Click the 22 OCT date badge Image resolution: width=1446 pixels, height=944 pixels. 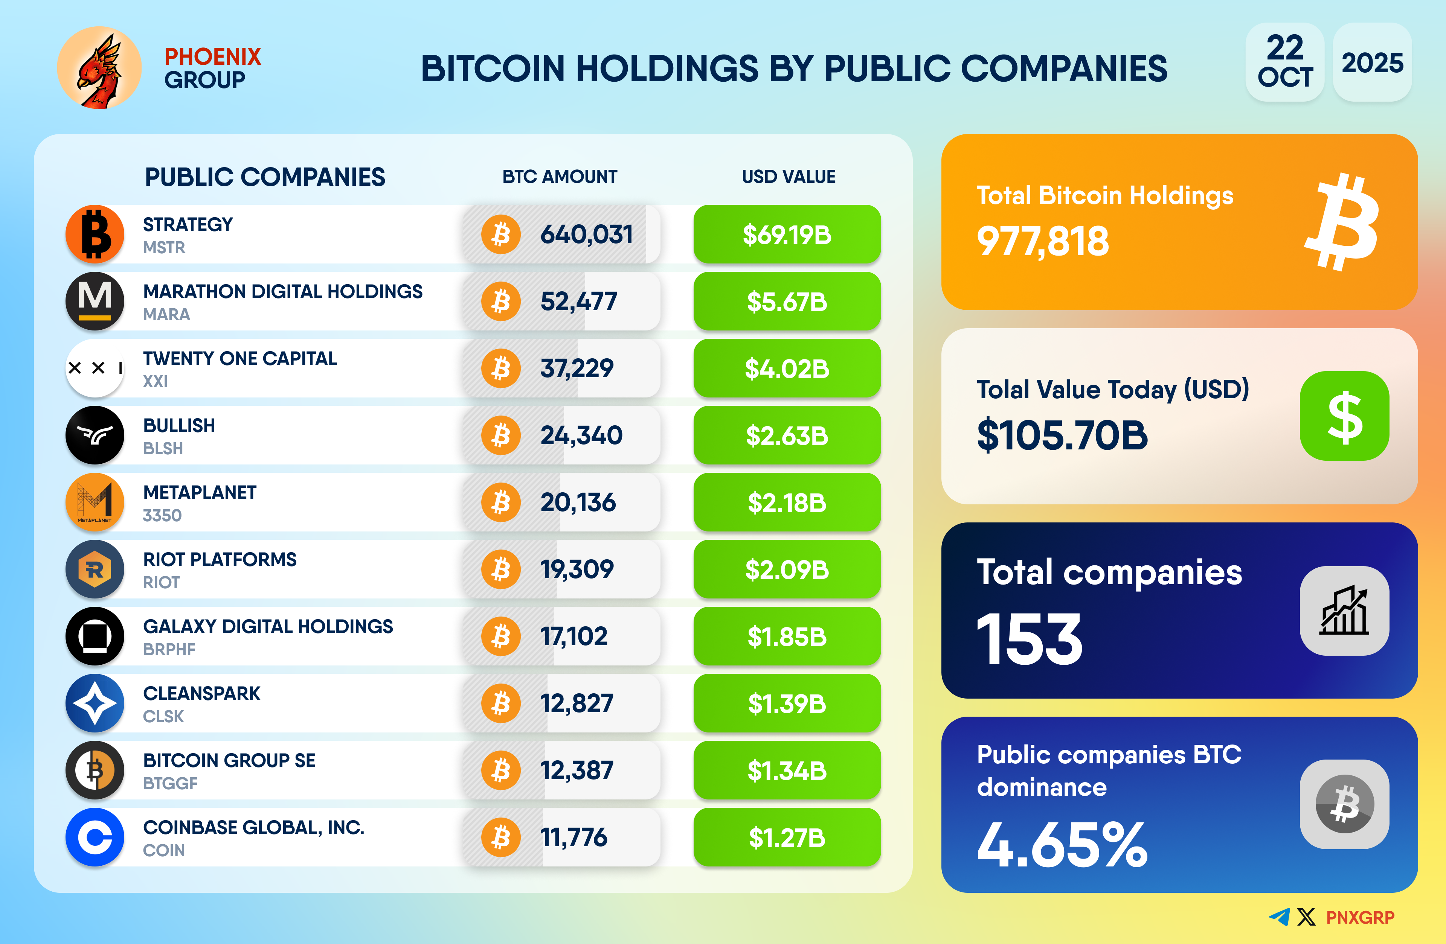click(1284, 62)
